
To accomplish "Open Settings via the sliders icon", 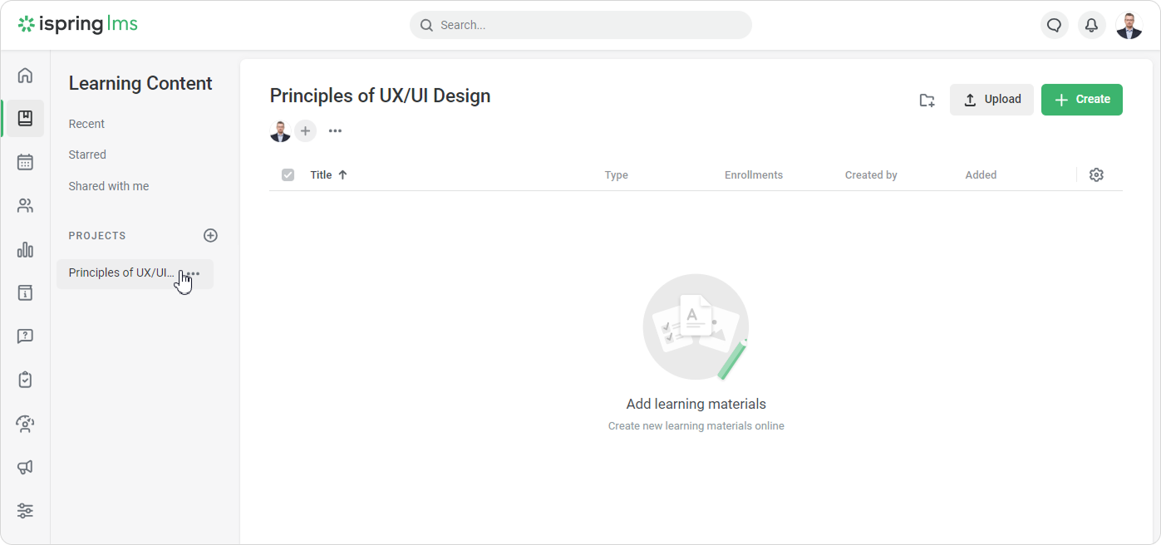I will point(25,510).
